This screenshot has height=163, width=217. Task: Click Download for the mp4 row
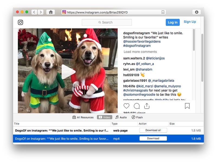click(153, 139)
